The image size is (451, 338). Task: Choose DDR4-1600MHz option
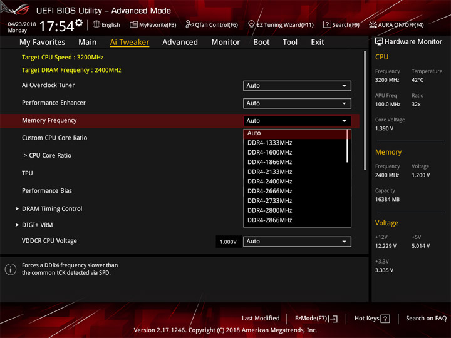click(x=296, y=153)
